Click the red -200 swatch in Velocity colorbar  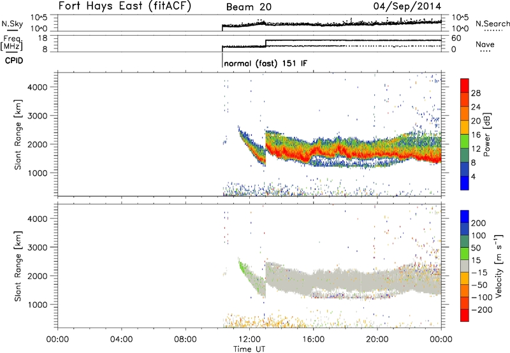[465, 315]
